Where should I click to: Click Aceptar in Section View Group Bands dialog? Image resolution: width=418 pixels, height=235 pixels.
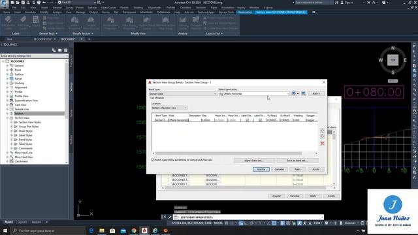point(261,170)
